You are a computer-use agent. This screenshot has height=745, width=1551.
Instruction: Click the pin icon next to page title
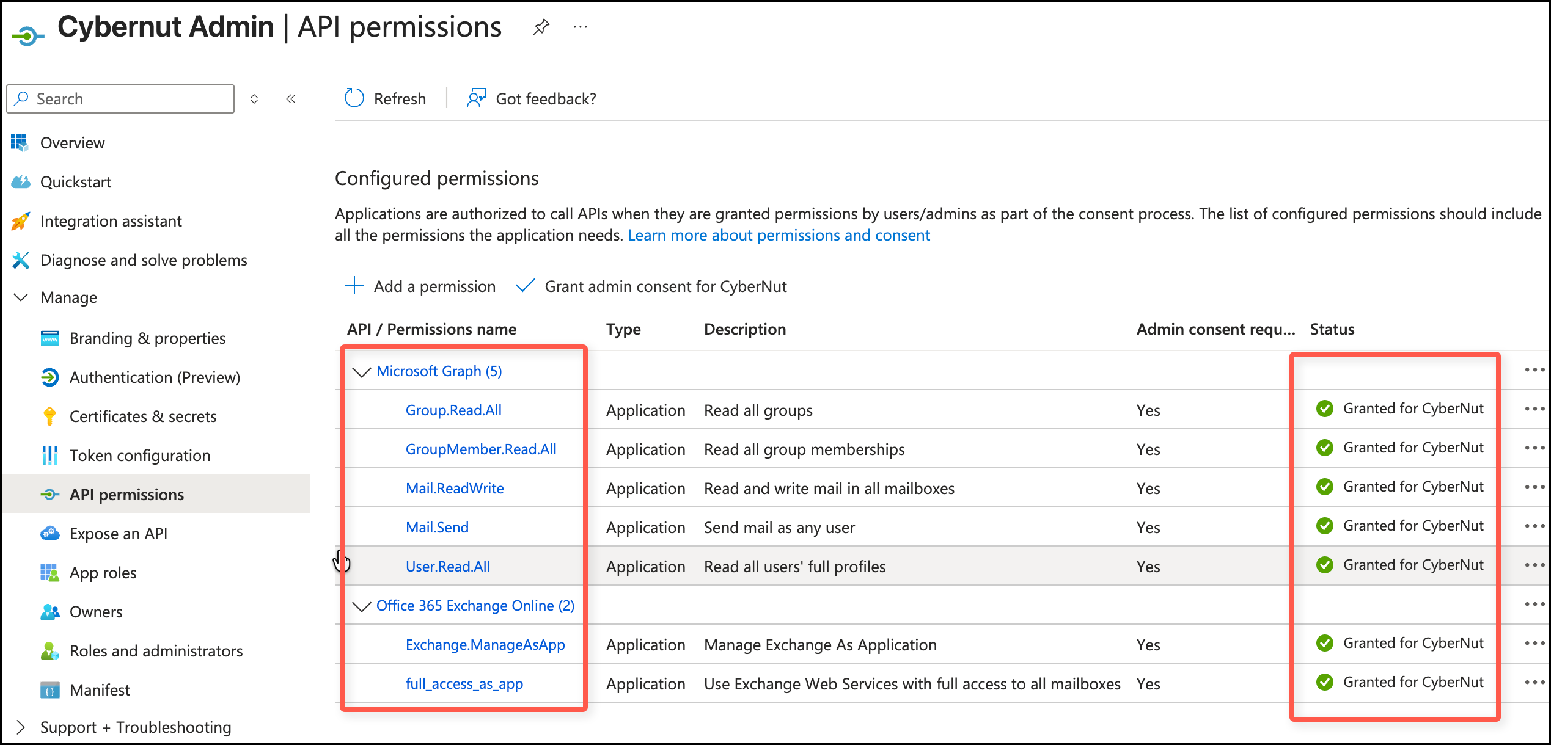[541, 27]
